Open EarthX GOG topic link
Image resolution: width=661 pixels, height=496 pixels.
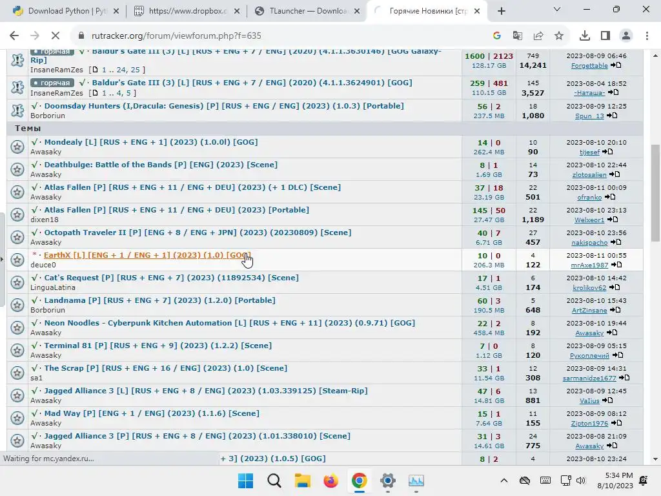[x=147, y=255]
